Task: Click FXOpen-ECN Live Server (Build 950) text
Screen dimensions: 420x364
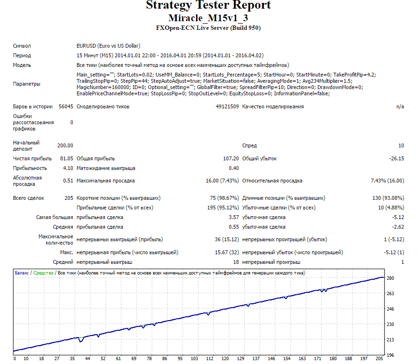Action: pyautogui.click(x=208, y=28)
